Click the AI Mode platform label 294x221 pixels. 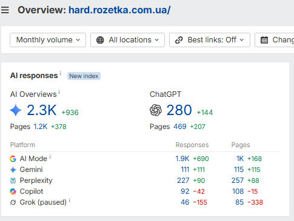pyautogui.click(x=33, y=159)
